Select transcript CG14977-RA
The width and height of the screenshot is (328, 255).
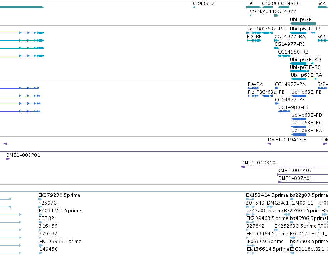pyautogui.click(x=276, y=40)
